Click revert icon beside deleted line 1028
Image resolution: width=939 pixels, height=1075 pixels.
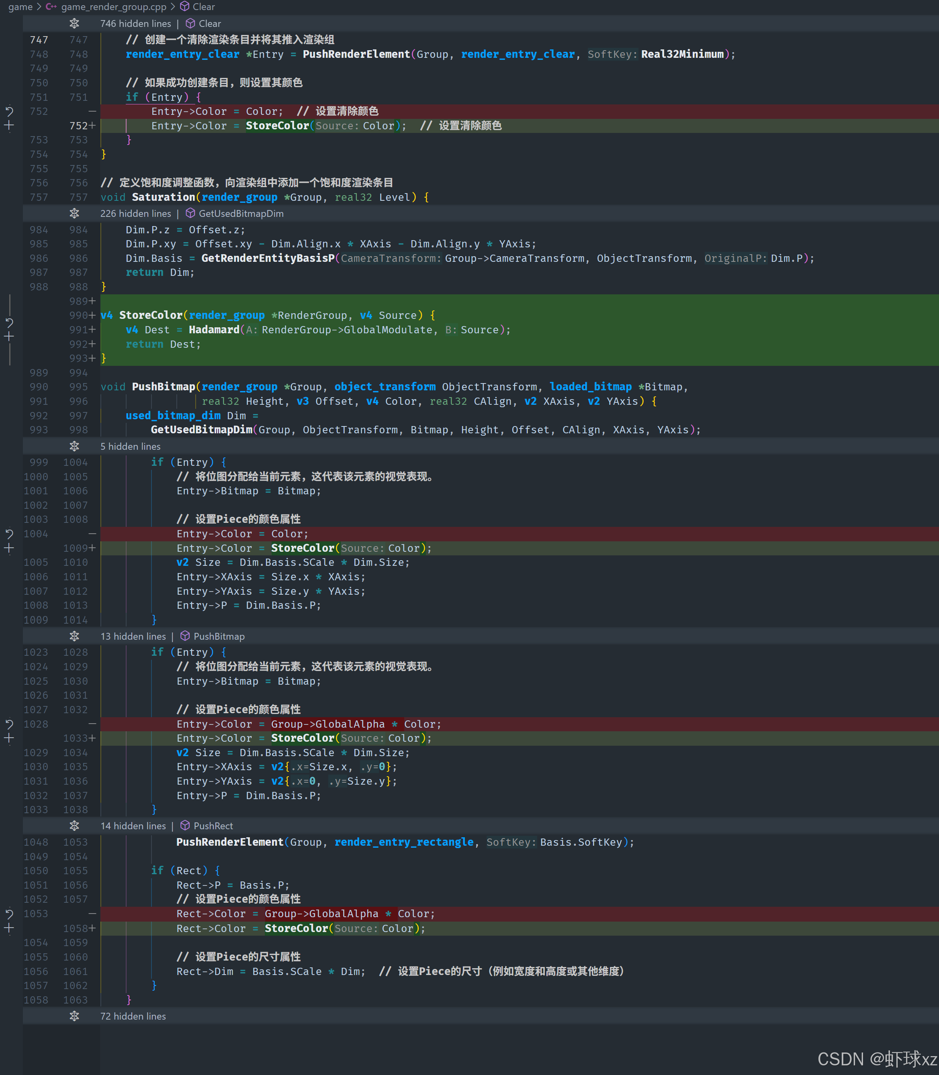pos(9,724)
